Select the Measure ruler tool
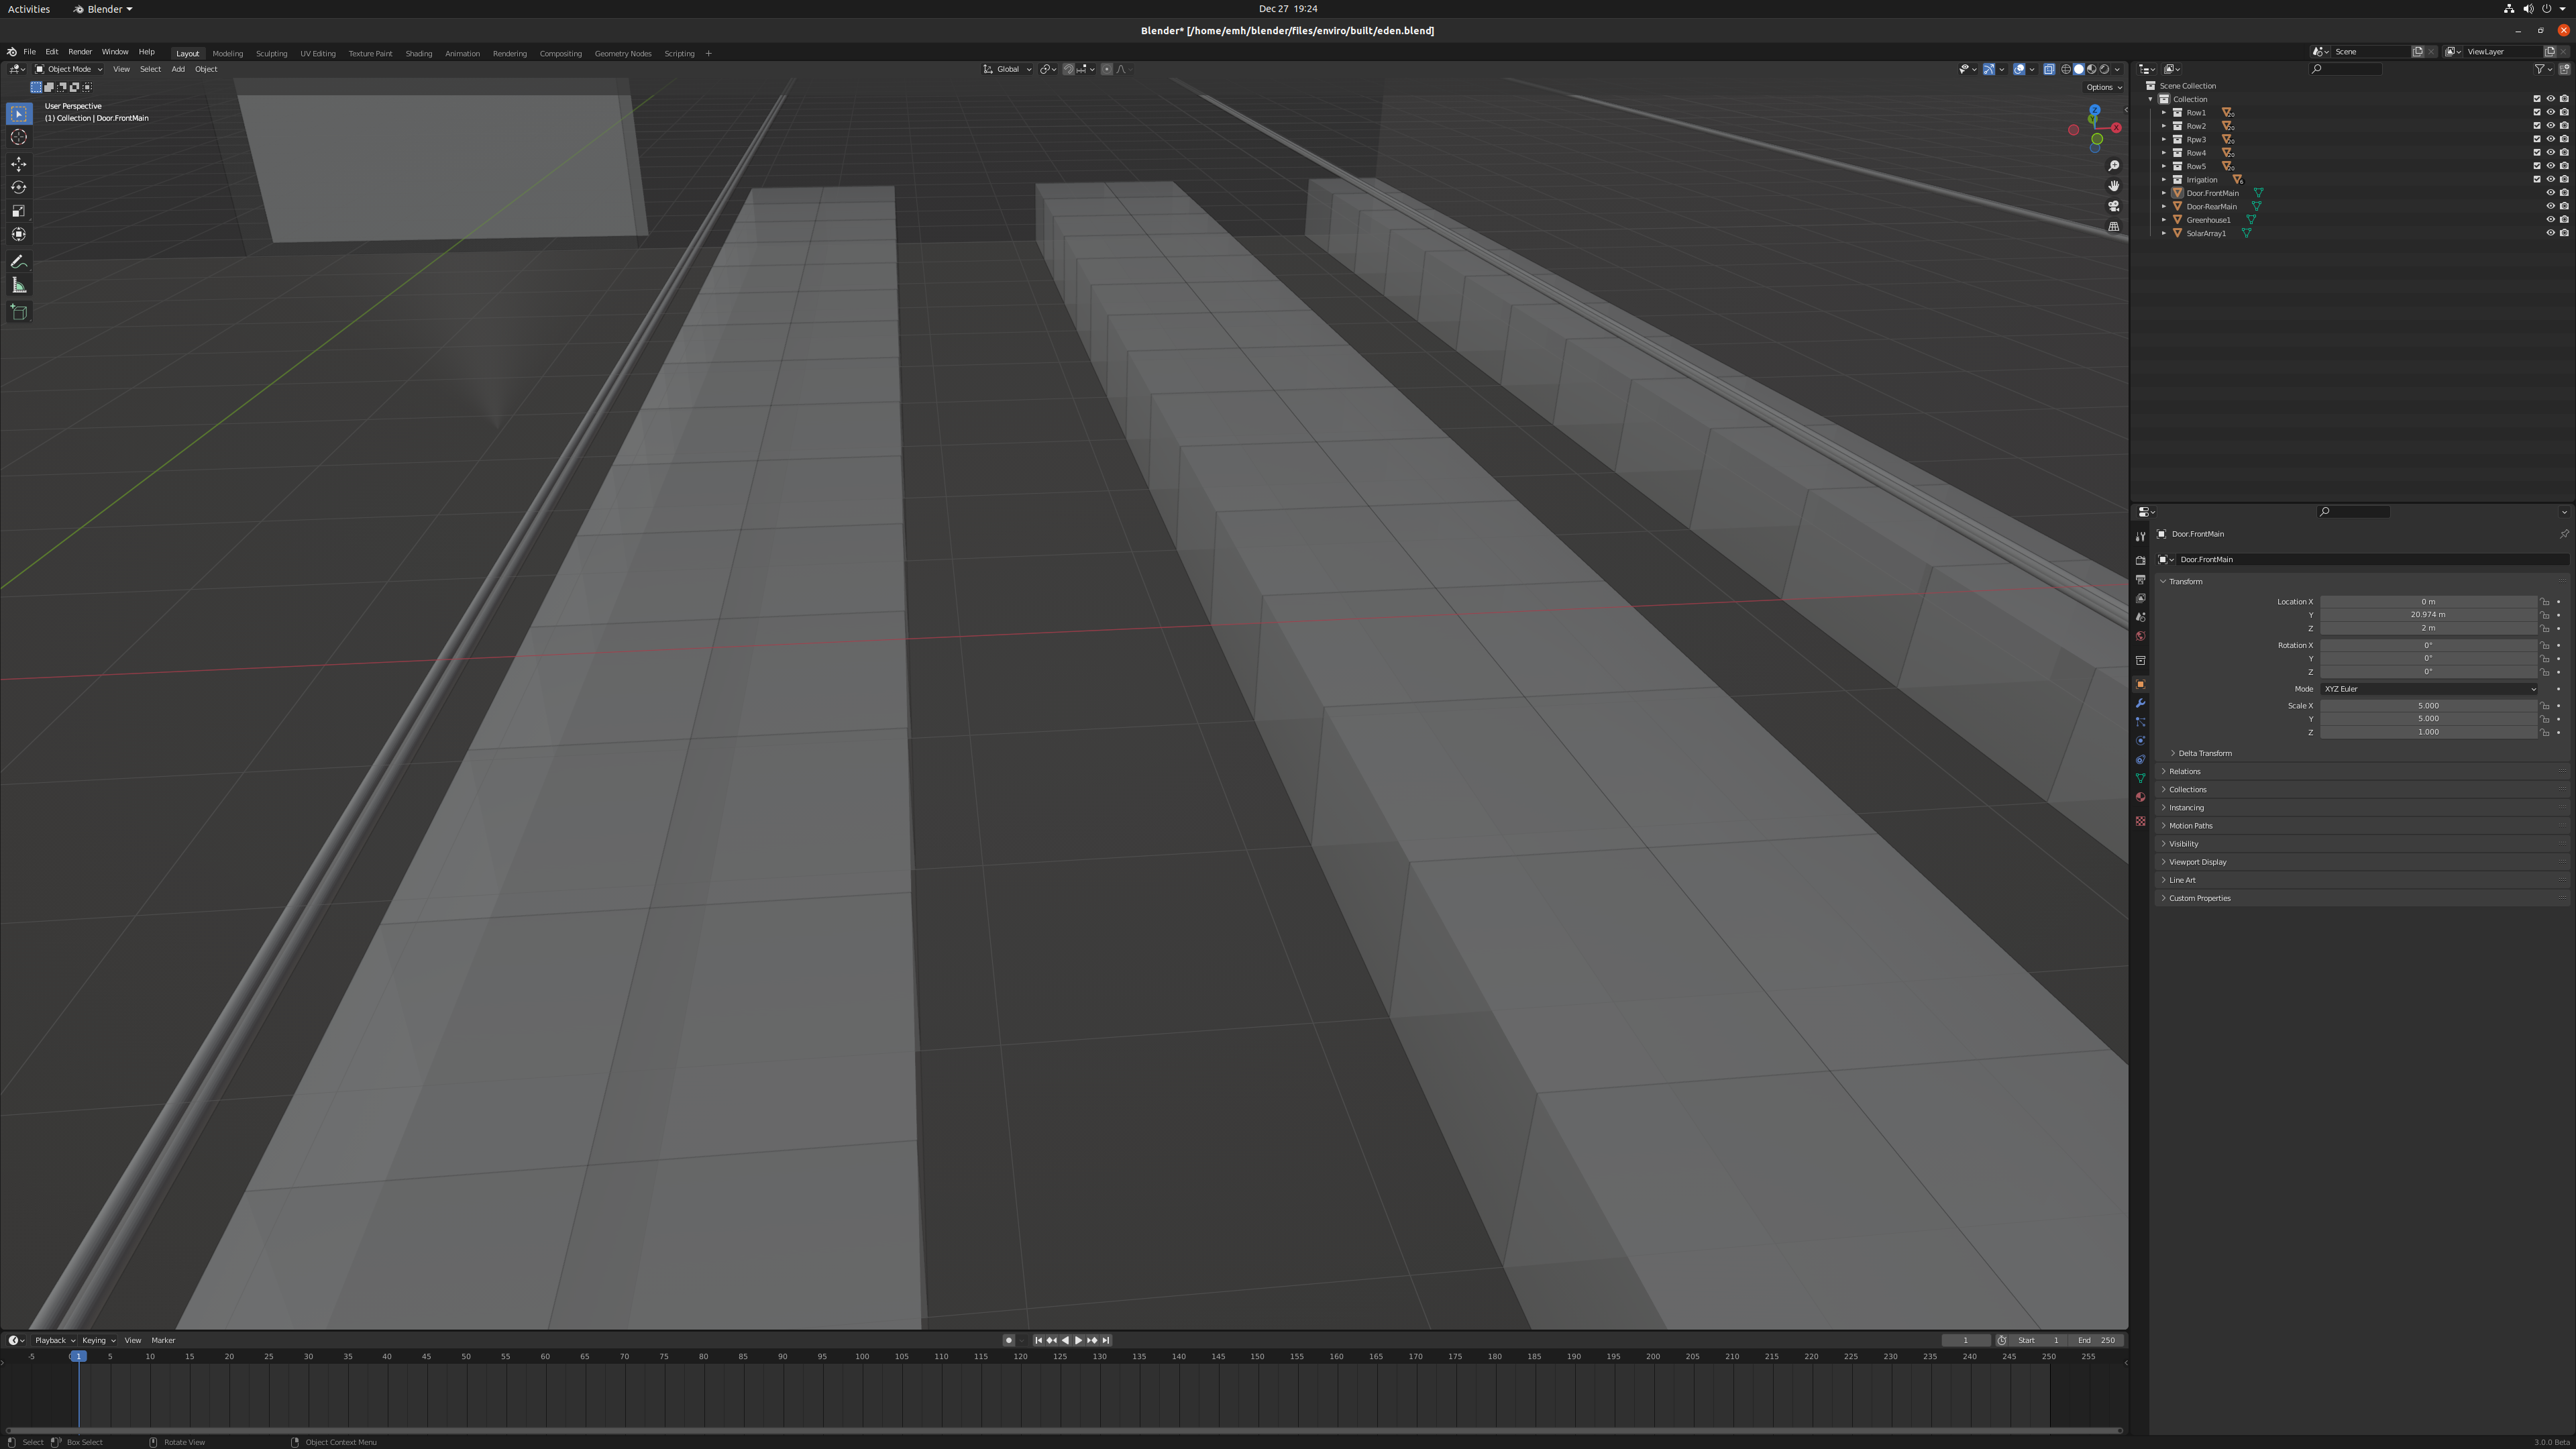 19,286
